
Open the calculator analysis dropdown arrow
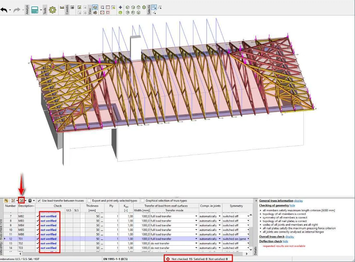click(x=41, y=10)
